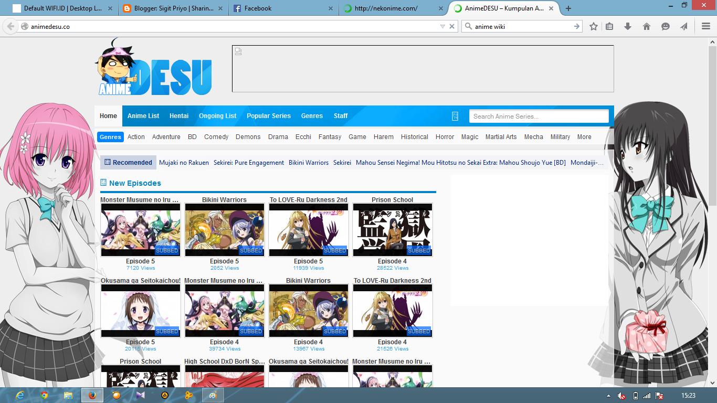Open the Home menu item
The height and width of the screenshot is (403, 717).
tap(108, 116)
